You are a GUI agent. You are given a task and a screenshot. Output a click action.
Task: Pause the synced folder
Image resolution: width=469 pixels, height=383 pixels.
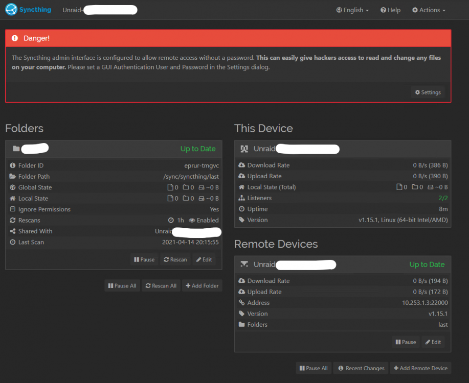[x=144, y=259]
